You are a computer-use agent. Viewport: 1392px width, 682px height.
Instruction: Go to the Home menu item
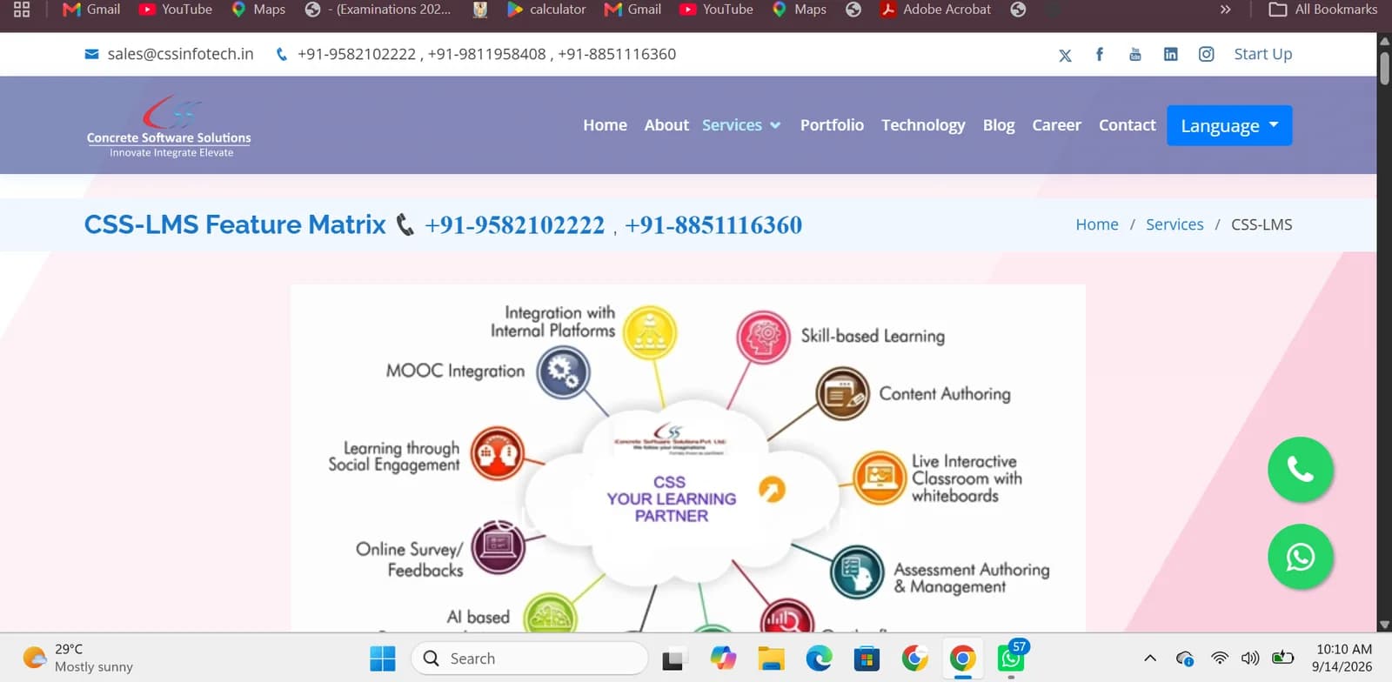click(605, 125)
